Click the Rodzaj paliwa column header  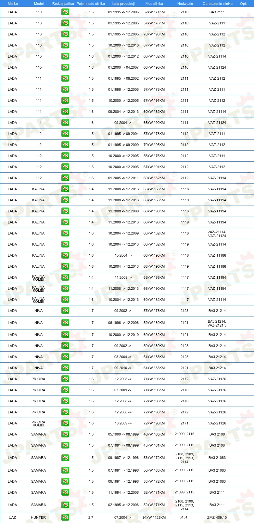pos(63,4)
